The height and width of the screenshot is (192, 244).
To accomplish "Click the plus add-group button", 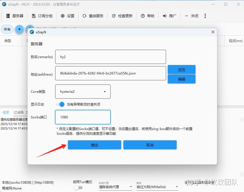I will tap(19, 29).
